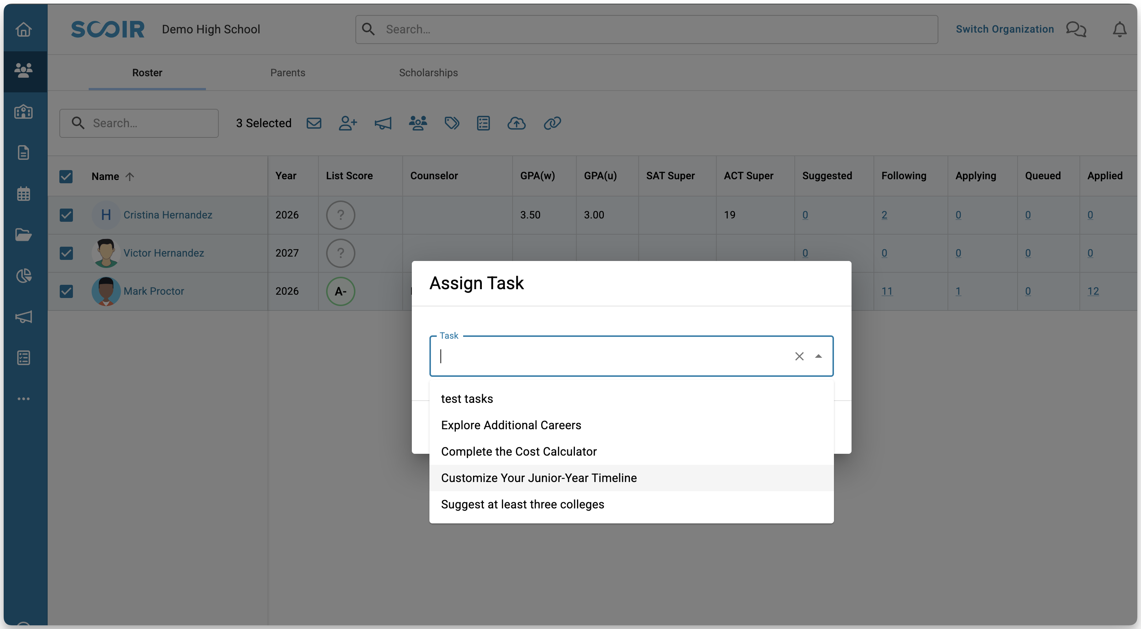Image resolution: width=1141 pixels, height=629 pixels.
Task: Click the tag icon in roster toolbar
Action: click(451, 123)
